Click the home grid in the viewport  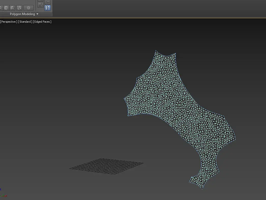[x=106, y=166]
